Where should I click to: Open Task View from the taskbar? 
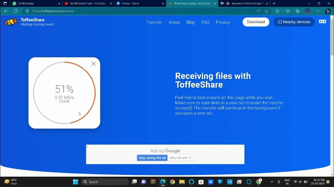[x=134, y=182]
